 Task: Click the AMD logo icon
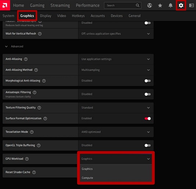point(5,5)
